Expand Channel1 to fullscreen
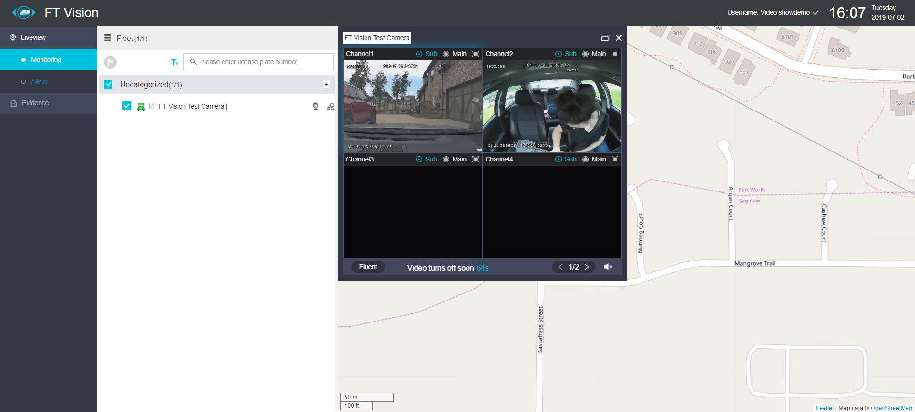Viewport: 915px width, 412px height. click(x=476, y=54)
